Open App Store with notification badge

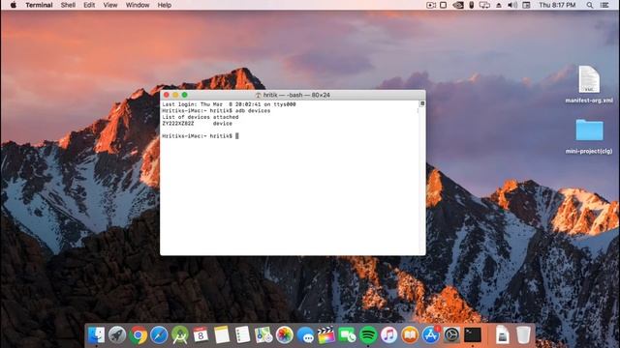pyautogui.click(x=430, y=335)
